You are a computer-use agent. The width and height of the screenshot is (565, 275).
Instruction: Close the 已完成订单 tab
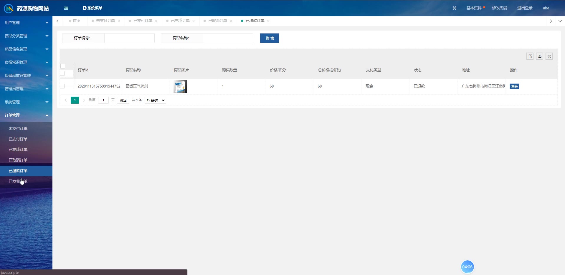tap(194, 21)
